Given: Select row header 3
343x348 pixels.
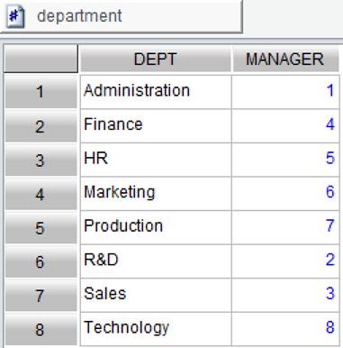Looking at the screenshot, I should 41,160.
